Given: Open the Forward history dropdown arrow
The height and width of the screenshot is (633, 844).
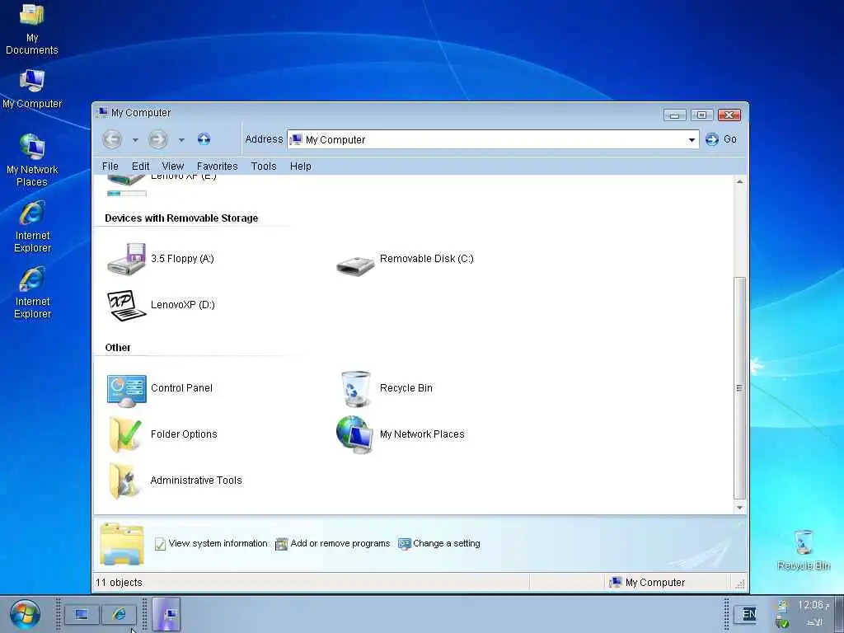Looking at the screenshot, I should [x=181, y=140].
